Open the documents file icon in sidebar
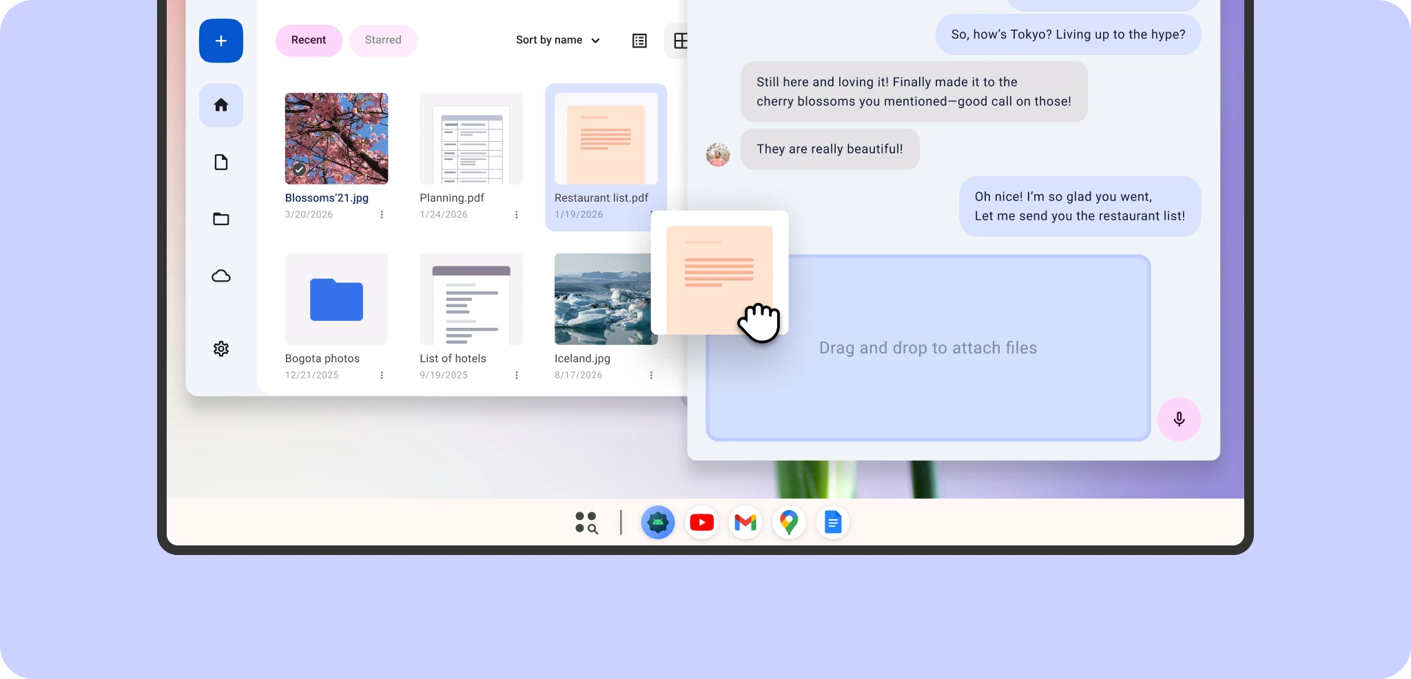This screenshot has width=1411, height=679. (x=220, y=163)
